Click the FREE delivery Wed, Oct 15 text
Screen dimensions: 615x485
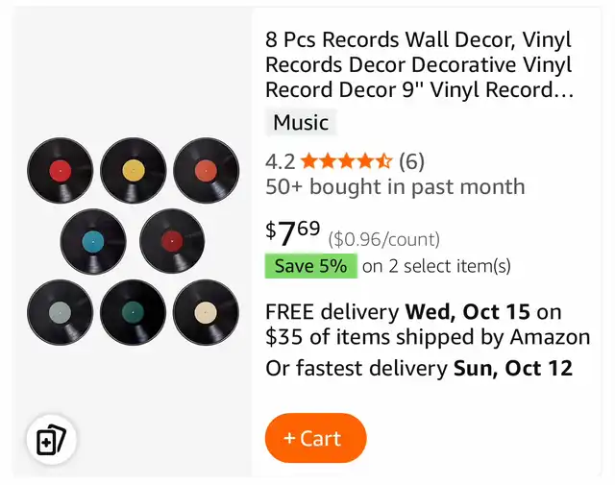413,312
